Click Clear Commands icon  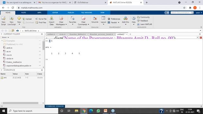tap(83, 18)
